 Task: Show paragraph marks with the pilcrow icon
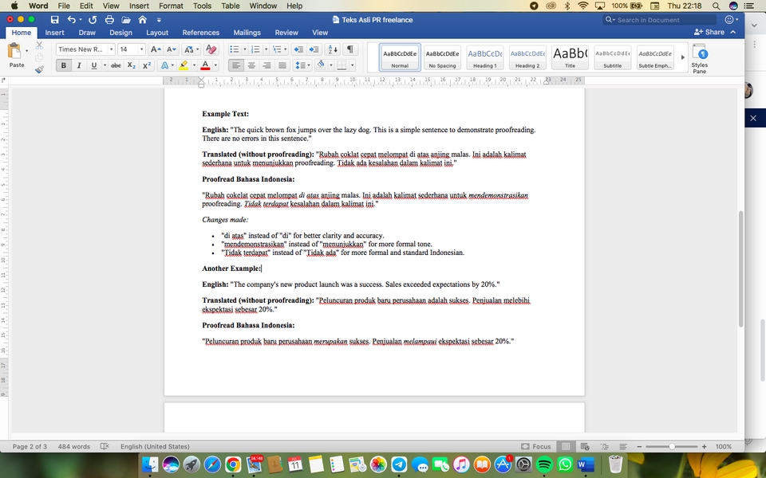click(349, 49)
